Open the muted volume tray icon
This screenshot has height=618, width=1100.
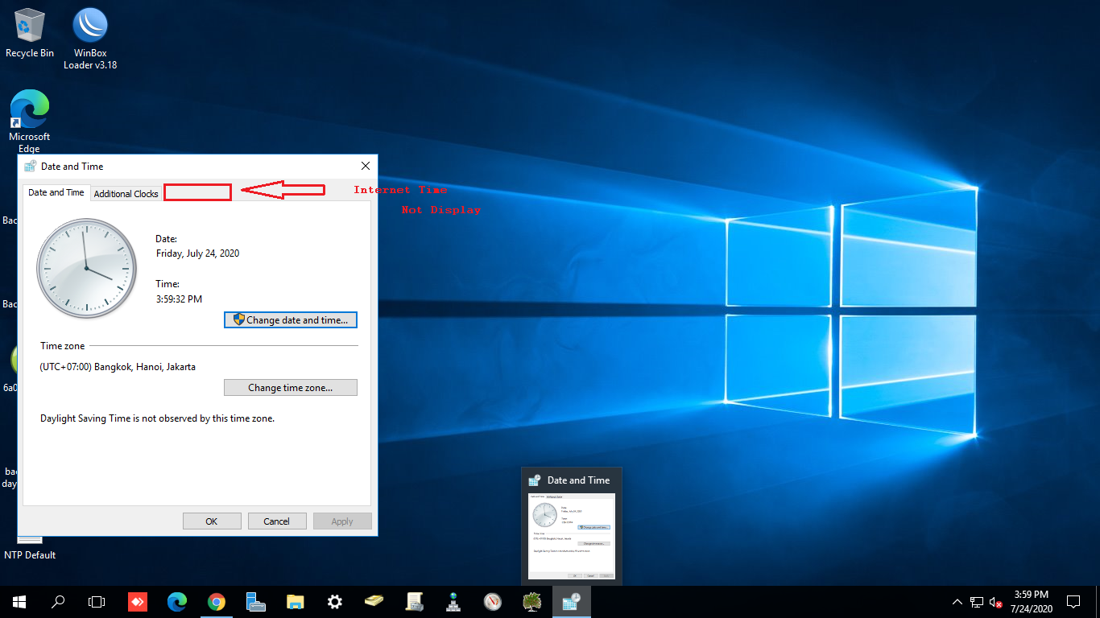[x=996, y=602]
